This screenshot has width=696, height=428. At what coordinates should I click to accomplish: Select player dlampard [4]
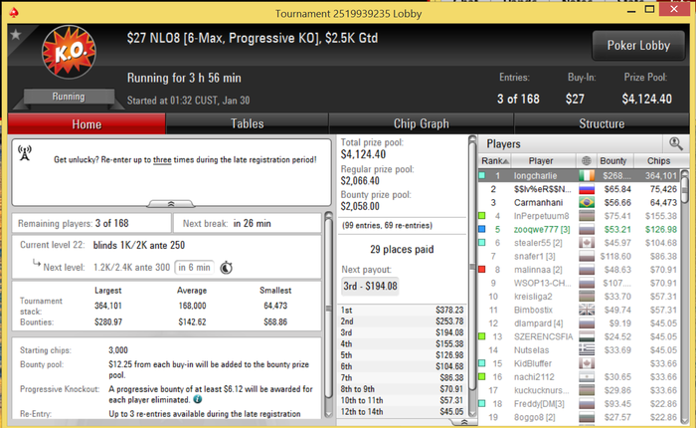(x=579, y=323)
